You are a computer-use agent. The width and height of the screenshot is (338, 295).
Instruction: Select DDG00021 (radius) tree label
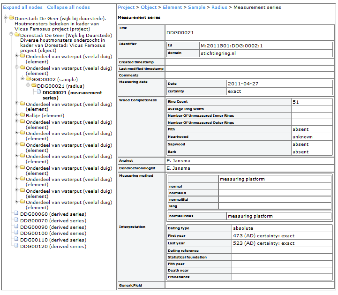pyautogui.click(x=60, y=86)
